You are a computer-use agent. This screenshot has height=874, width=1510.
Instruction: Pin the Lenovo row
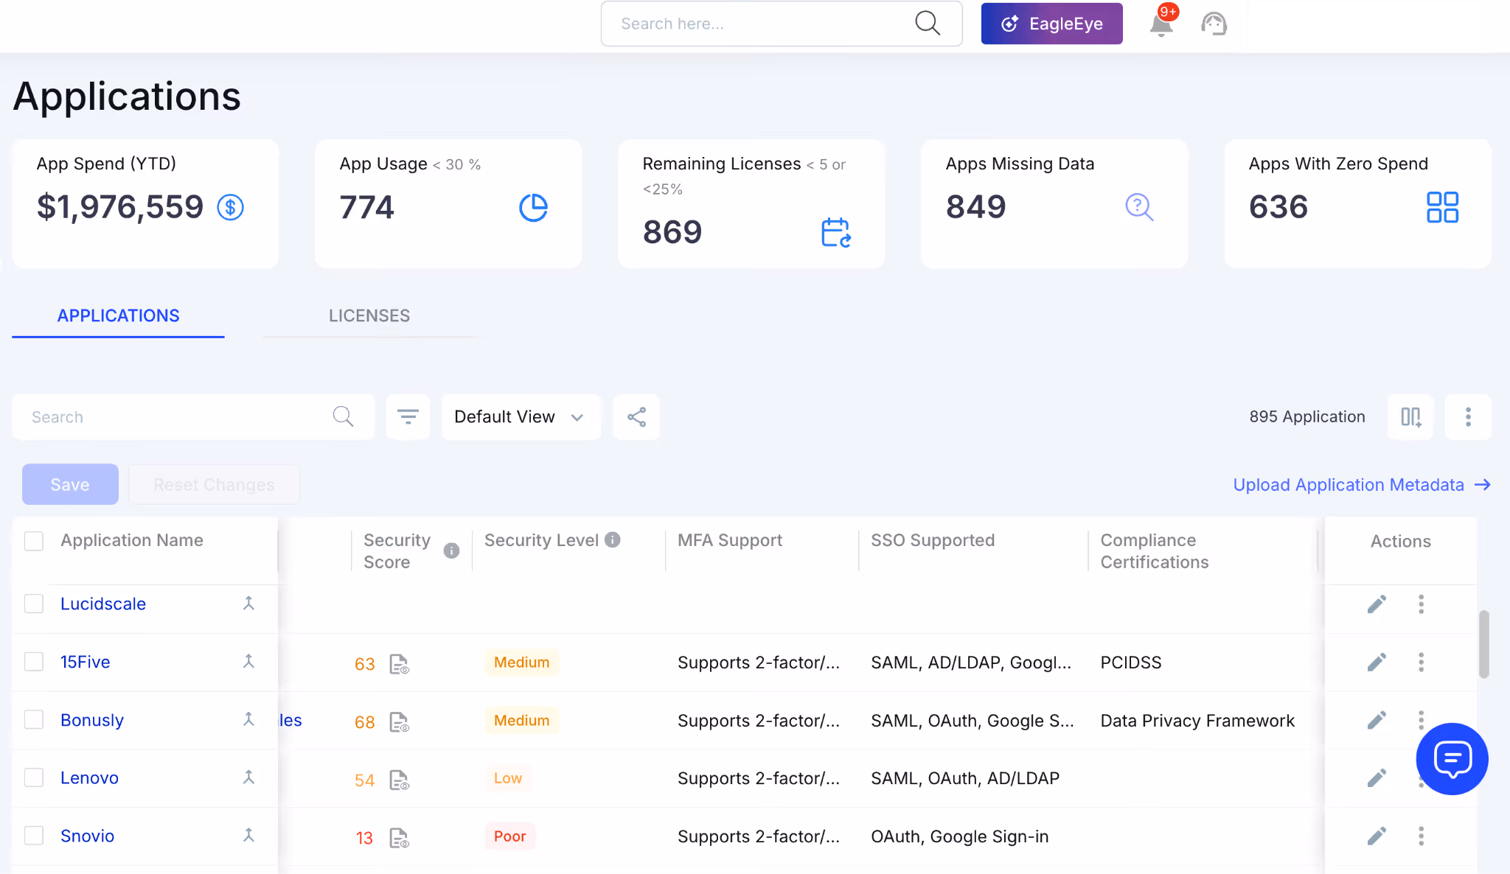pyautogui.click(x=248, y=777)
